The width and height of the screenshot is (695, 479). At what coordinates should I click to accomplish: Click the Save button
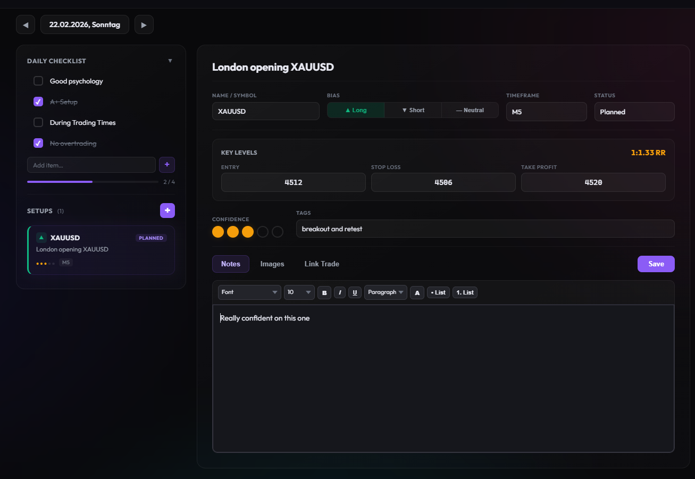coord(656,264)
